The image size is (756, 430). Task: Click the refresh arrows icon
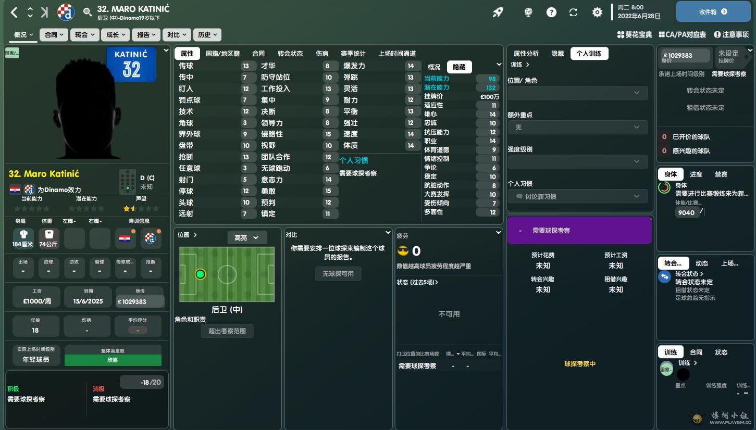click(574, 12)
